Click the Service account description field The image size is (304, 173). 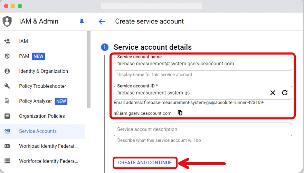tap(203, 129)
